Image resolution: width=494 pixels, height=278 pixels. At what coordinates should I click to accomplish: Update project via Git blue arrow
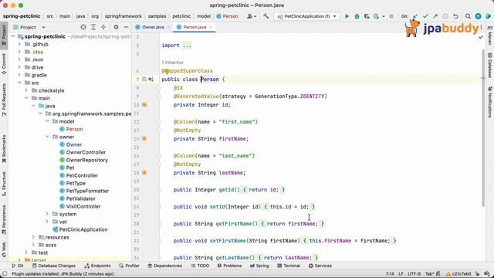coord(415,16)
